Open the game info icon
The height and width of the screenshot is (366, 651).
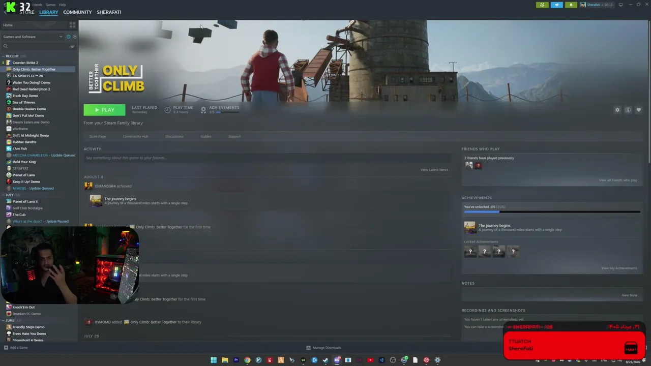point(628,110)
